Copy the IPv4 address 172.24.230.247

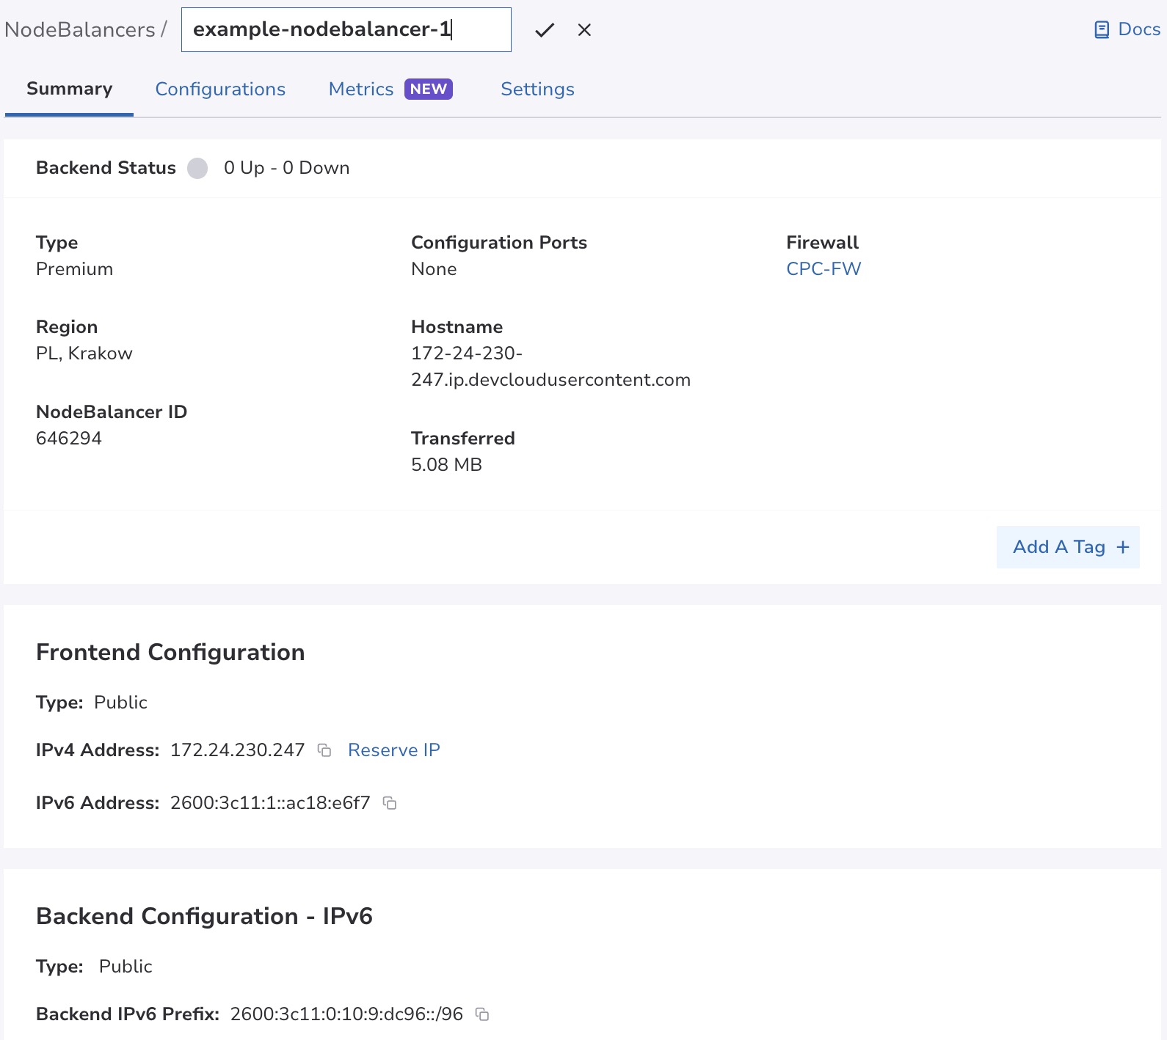coord(324,750)
